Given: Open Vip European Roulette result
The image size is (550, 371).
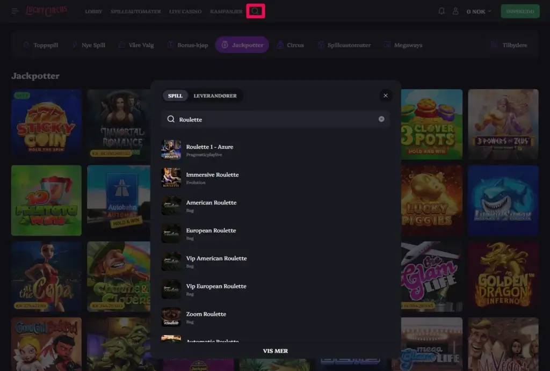Looking at the screenshot, I should click(276, 289).
